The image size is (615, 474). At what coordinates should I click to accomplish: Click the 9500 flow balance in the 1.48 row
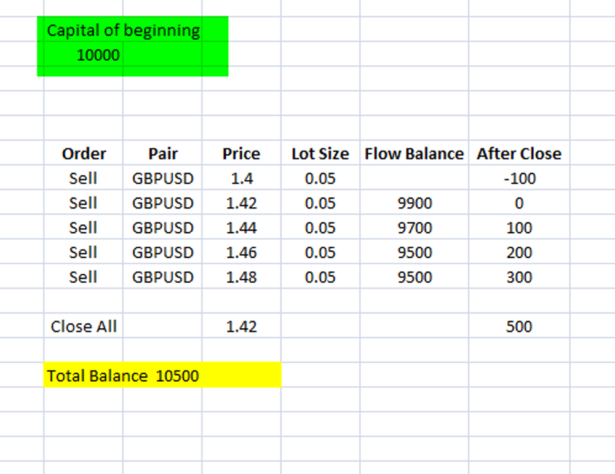point(414,277)
